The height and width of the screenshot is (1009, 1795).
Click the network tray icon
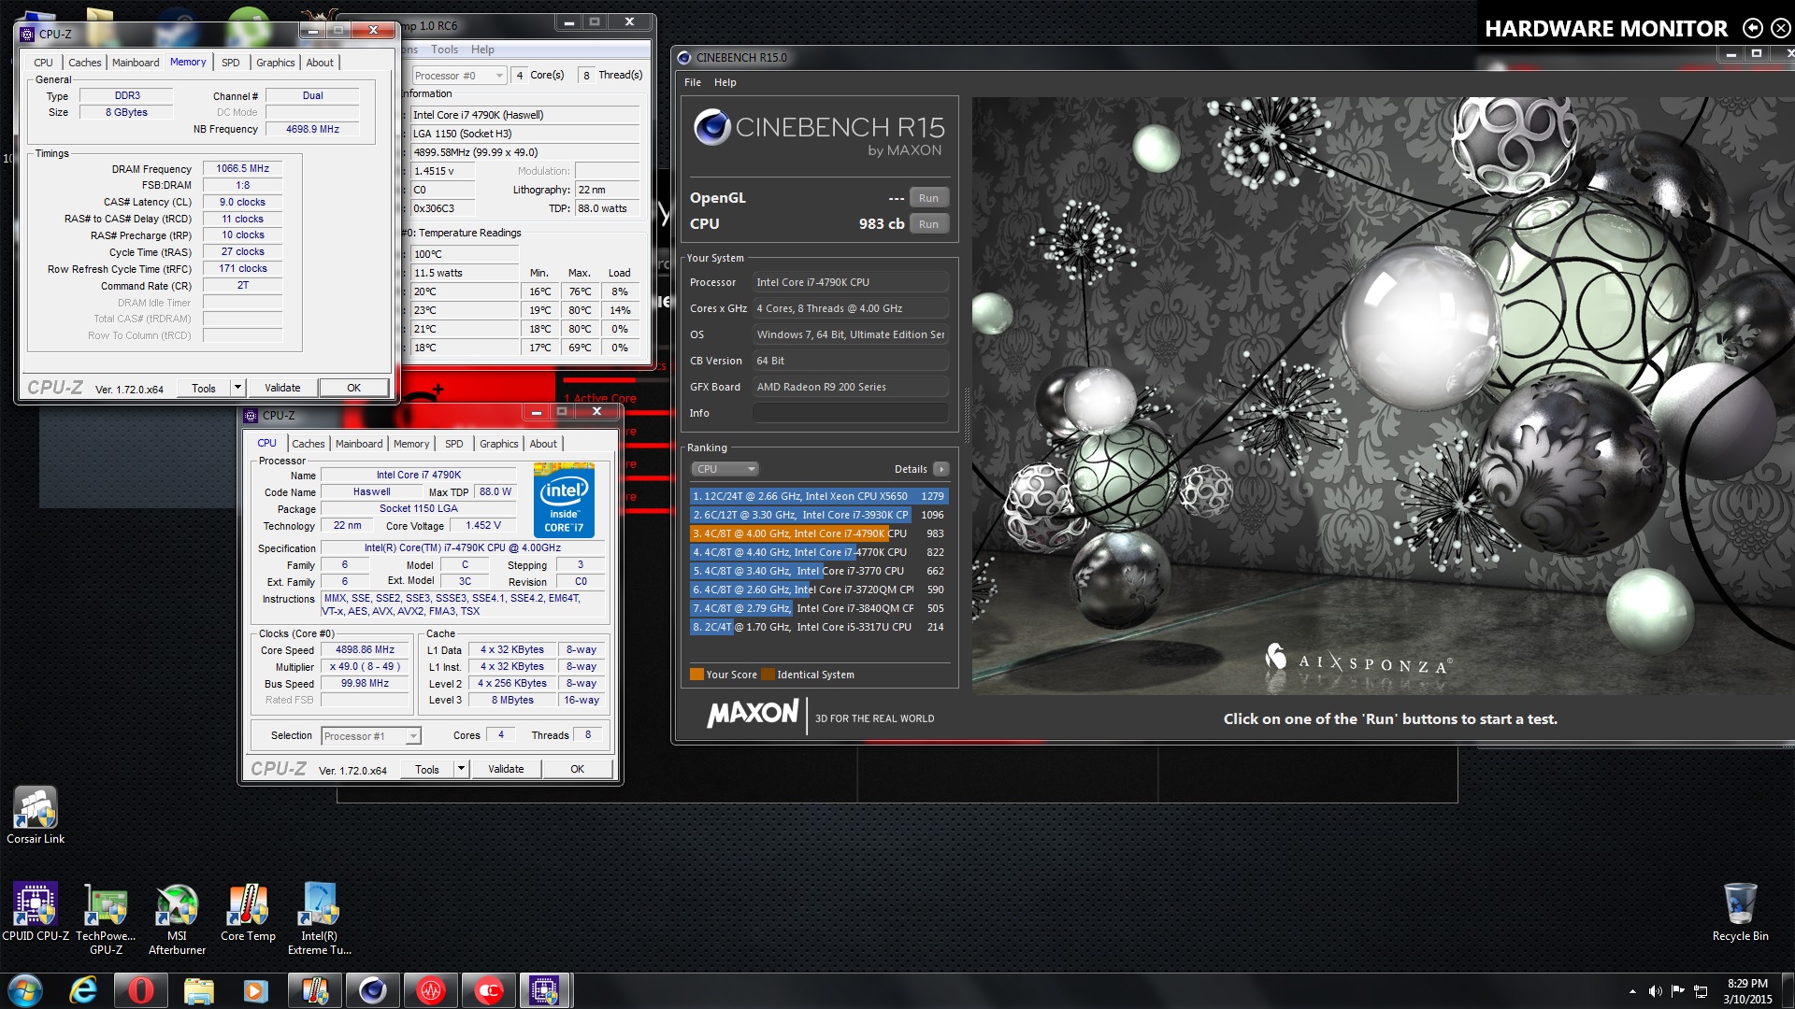pos(1702,990)
